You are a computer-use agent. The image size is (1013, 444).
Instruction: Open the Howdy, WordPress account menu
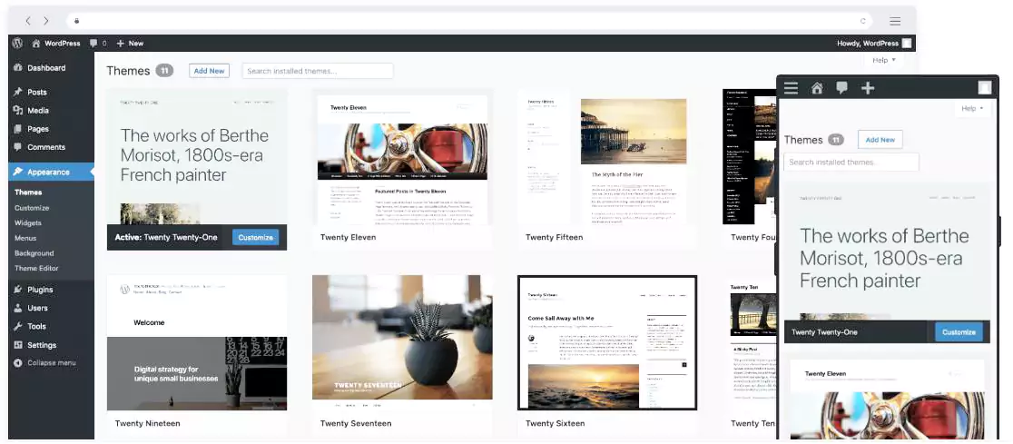pyautogui.click(x=874, y=44)
